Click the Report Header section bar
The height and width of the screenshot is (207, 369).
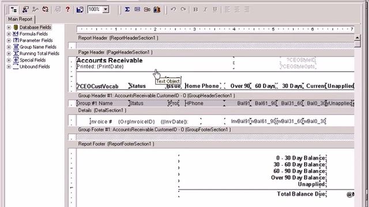coord(211,38)
